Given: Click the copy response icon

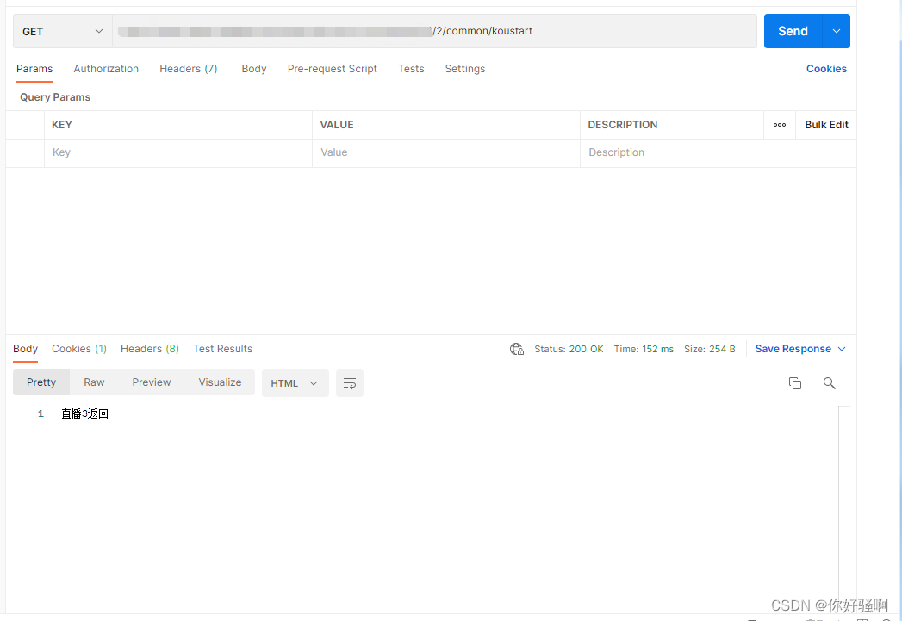Looking at the screenshot, I should point(795,383).
